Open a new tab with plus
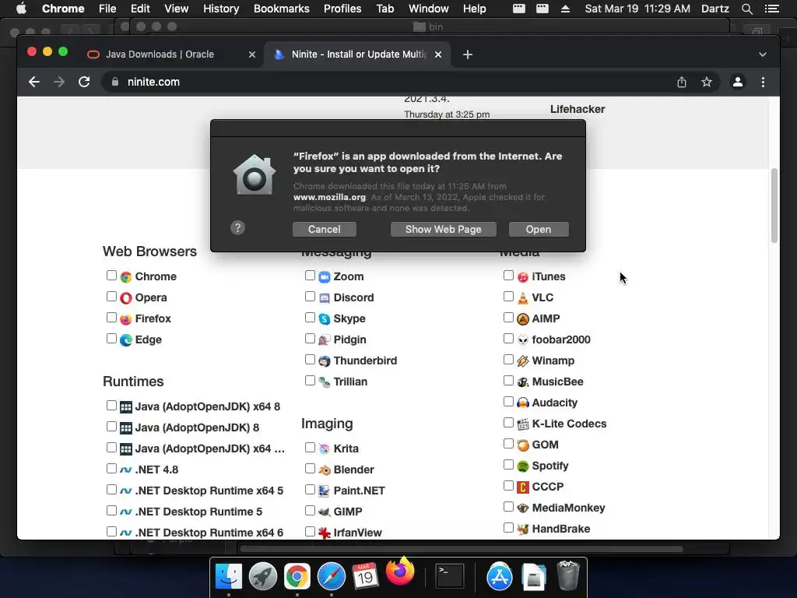 468,55
